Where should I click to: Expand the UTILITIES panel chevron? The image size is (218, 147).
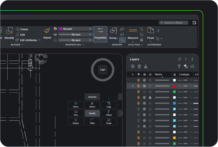tap(142, 44)
